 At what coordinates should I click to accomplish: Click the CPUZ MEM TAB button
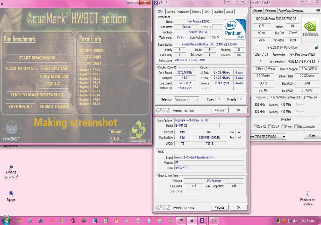tap(54, 76)
